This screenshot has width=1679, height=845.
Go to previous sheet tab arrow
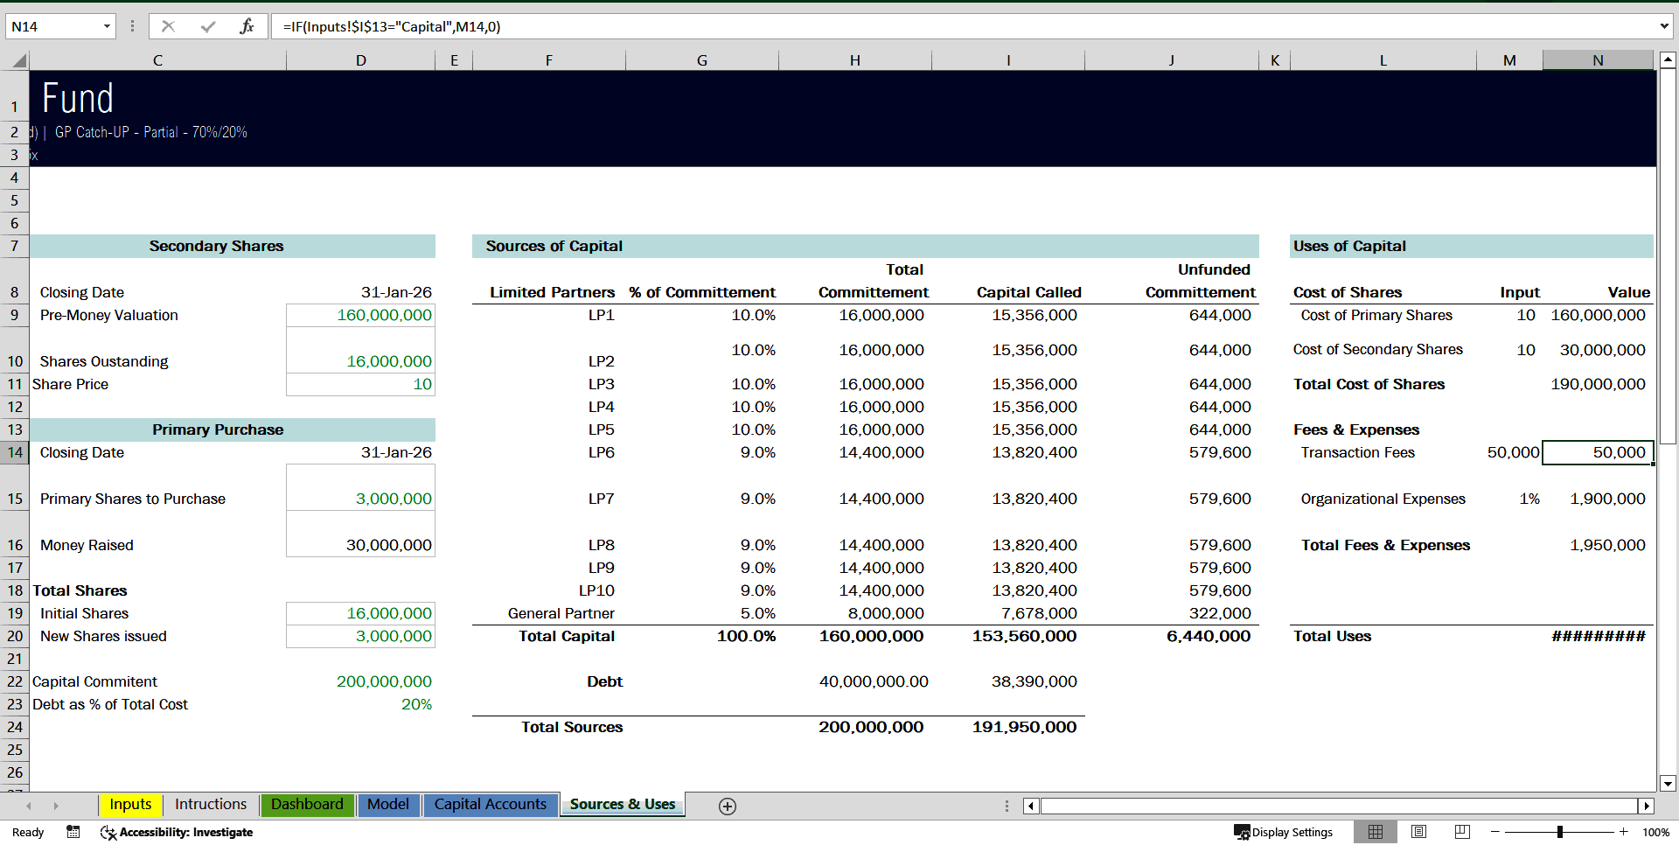29,806
